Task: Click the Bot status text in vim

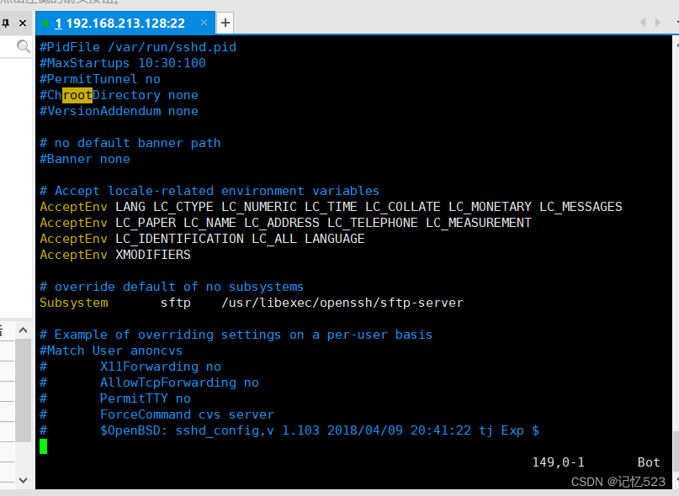Action: [x=648, y=462]
